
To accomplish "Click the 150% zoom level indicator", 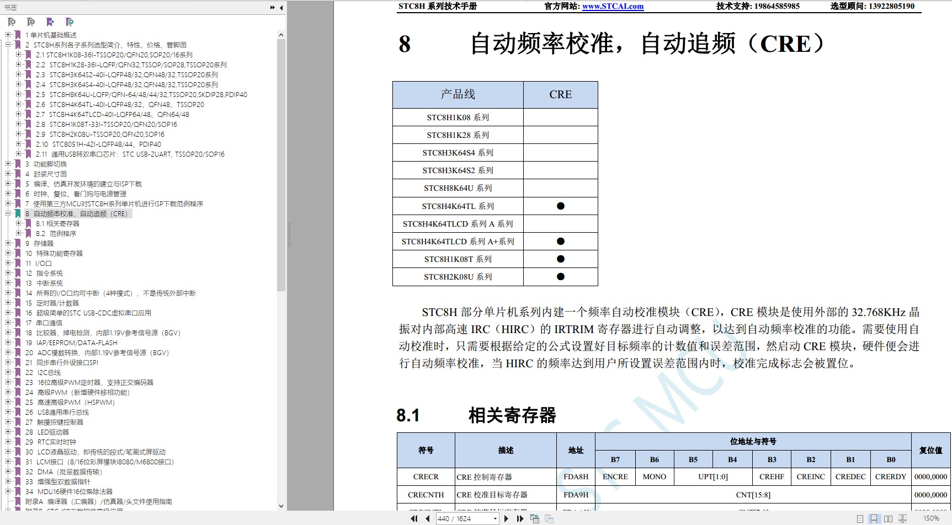I will tap(931, 518).
